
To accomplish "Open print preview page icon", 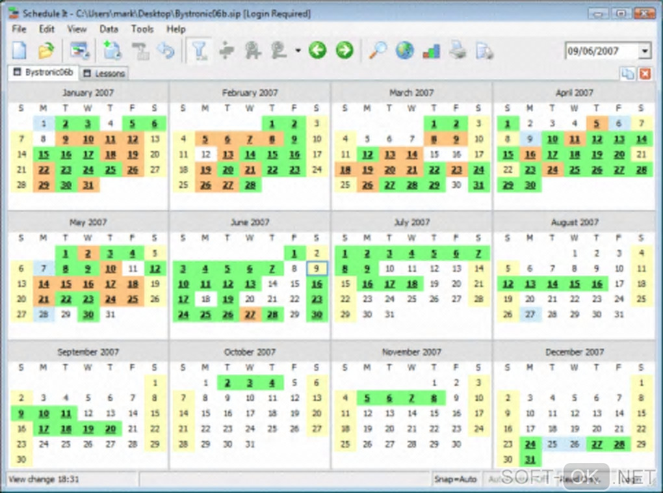I will tap(484, 51).
